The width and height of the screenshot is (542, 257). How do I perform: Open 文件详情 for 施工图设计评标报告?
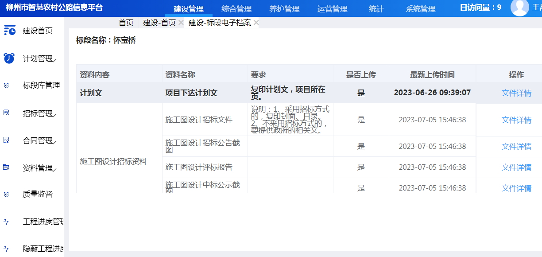coord(516,167)
